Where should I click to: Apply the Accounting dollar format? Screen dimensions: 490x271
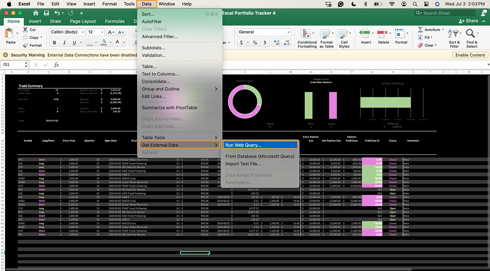point(241,42)
